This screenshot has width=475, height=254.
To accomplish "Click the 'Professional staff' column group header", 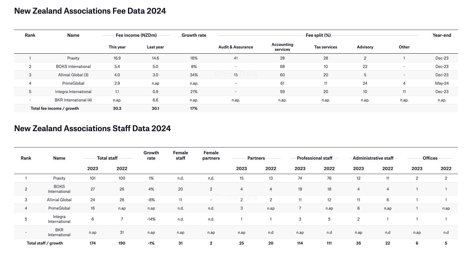I will [x=315, y=158].
